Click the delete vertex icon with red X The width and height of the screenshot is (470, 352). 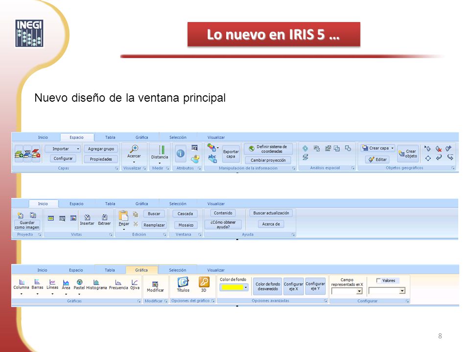[439, 149]
